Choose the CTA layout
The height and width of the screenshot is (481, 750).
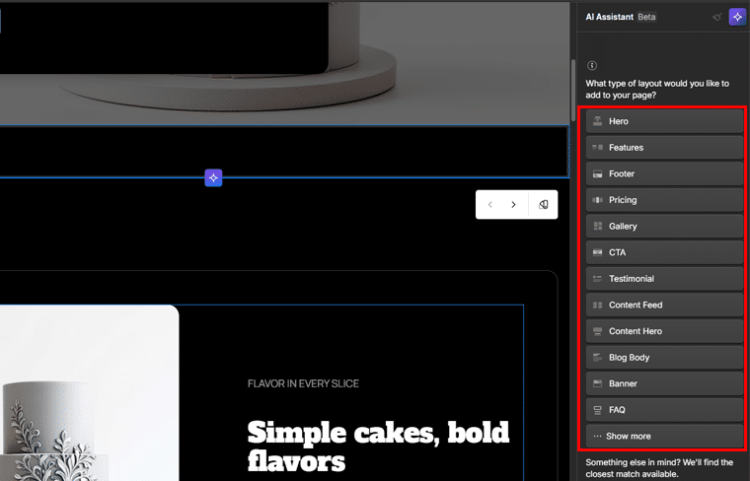click(664, 252)
